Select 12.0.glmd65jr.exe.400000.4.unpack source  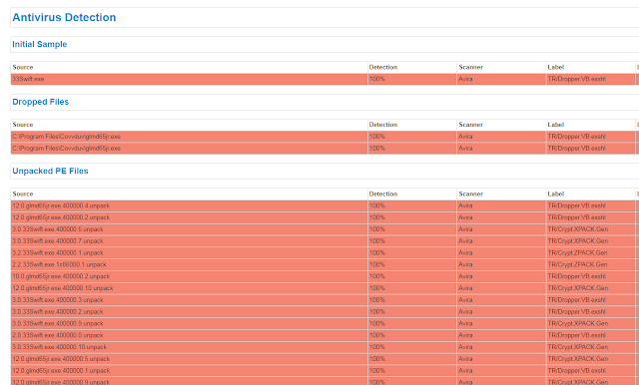(189, 205)
